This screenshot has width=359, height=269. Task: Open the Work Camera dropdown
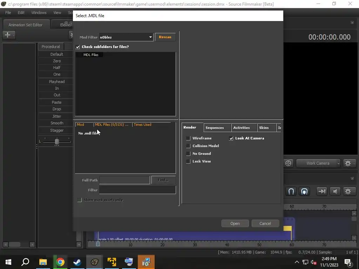(318, 163)
